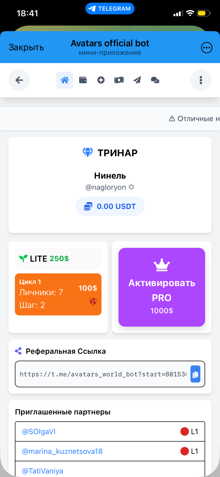Open the wallet icon

click(x=83, y=80)
